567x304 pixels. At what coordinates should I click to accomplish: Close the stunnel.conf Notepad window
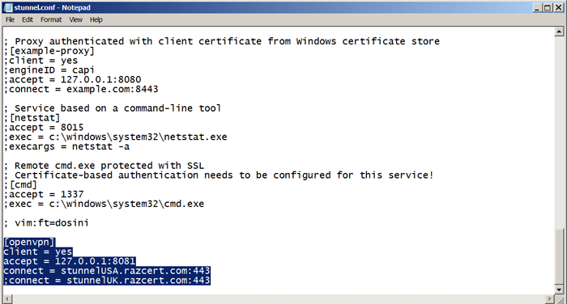tap(558, 7)
